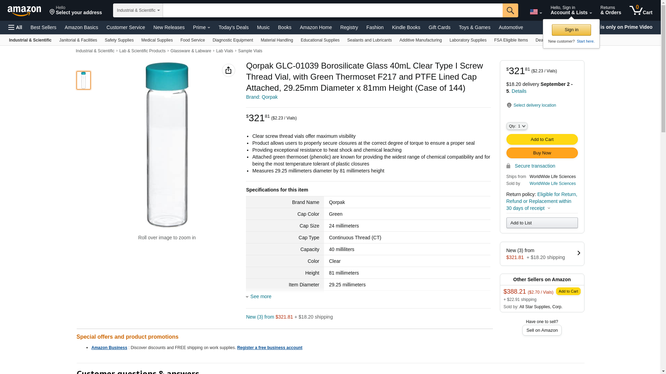Viewport: 666px width, 374px height.
Task: Expand the return policy details chevron
Action: click(549, 208)
